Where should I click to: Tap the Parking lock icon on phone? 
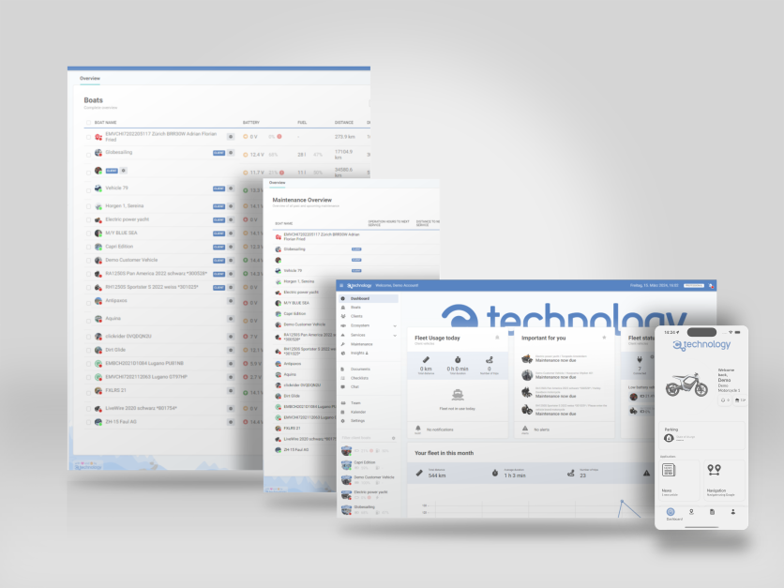tap(669, 438)
